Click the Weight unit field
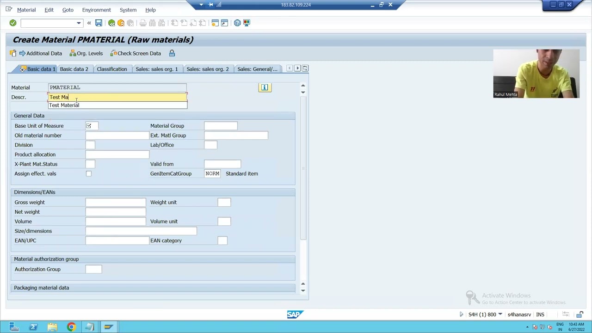Image resolution: width=592 pixels, height=333 pixels. pos(224,202)
